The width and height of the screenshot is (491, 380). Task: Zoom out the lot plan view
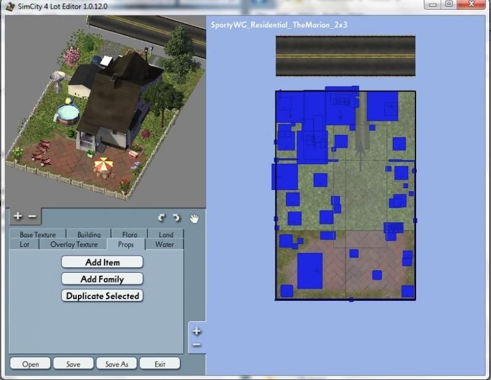coord(196,344)
